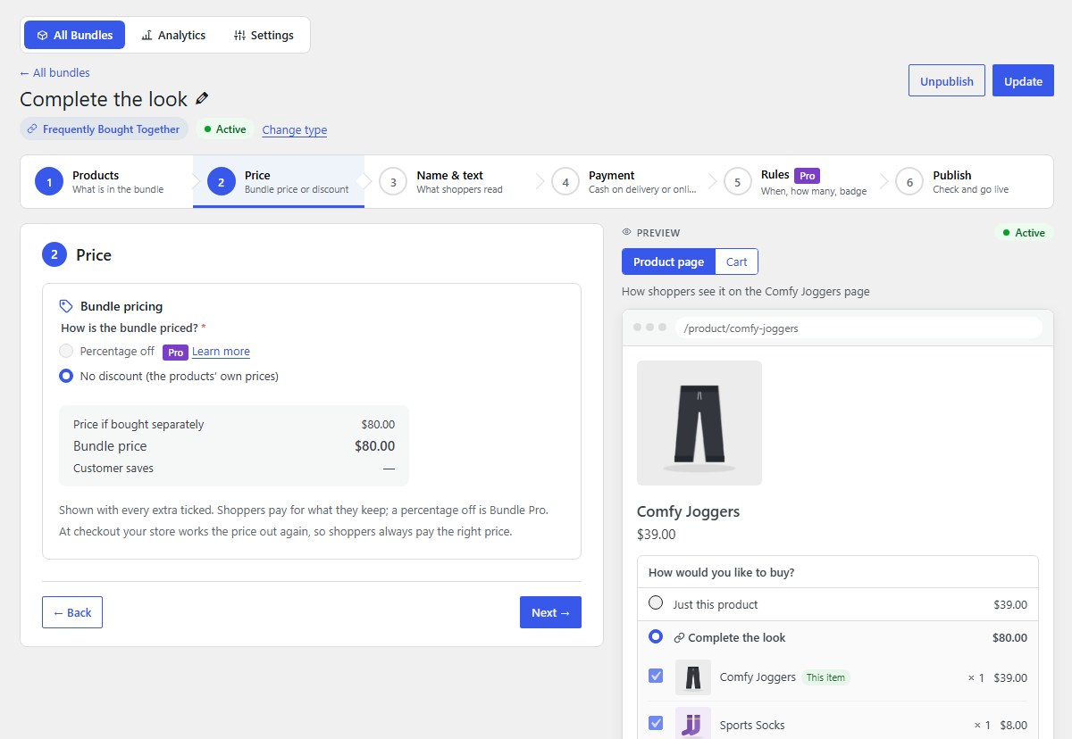Click the Unpublish button
Screen dimensions: 1072x739
947,80
